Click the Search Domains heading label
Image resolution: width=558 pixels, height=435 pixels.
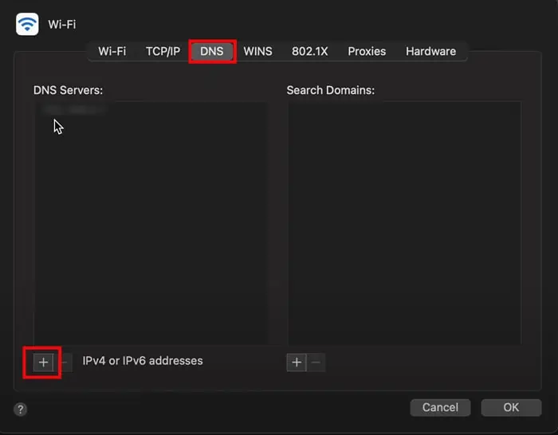(x=330, y=90)
